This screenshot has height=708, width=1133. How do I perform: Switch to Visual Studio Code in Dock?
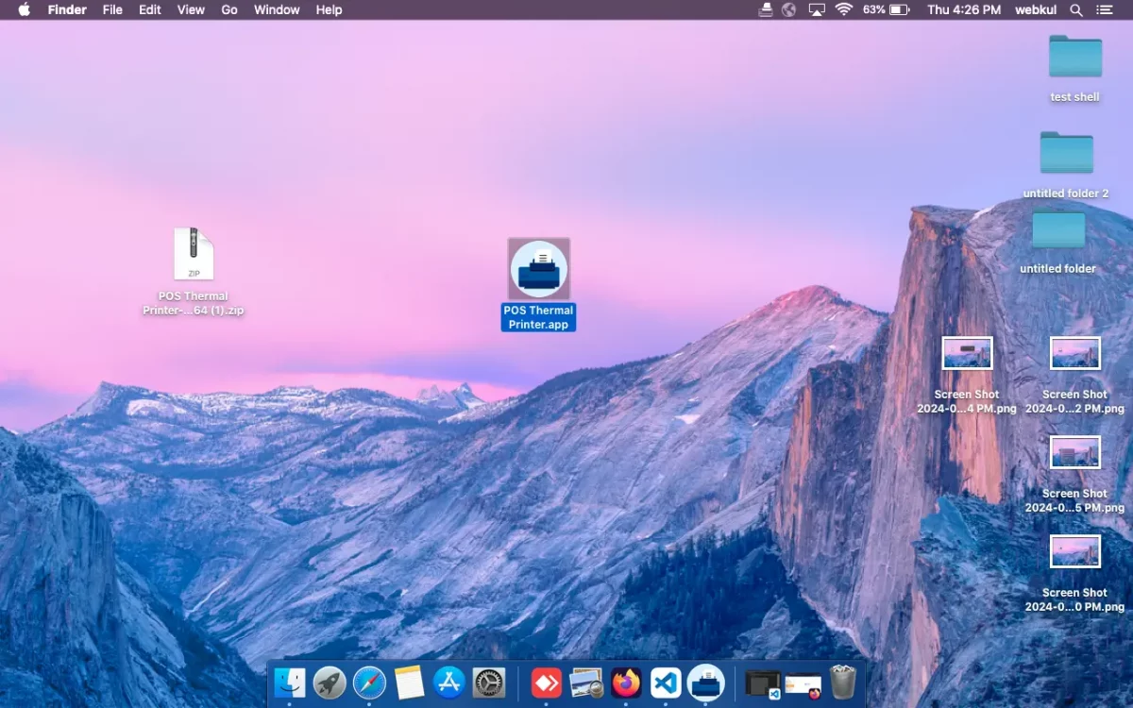(666, 683)
